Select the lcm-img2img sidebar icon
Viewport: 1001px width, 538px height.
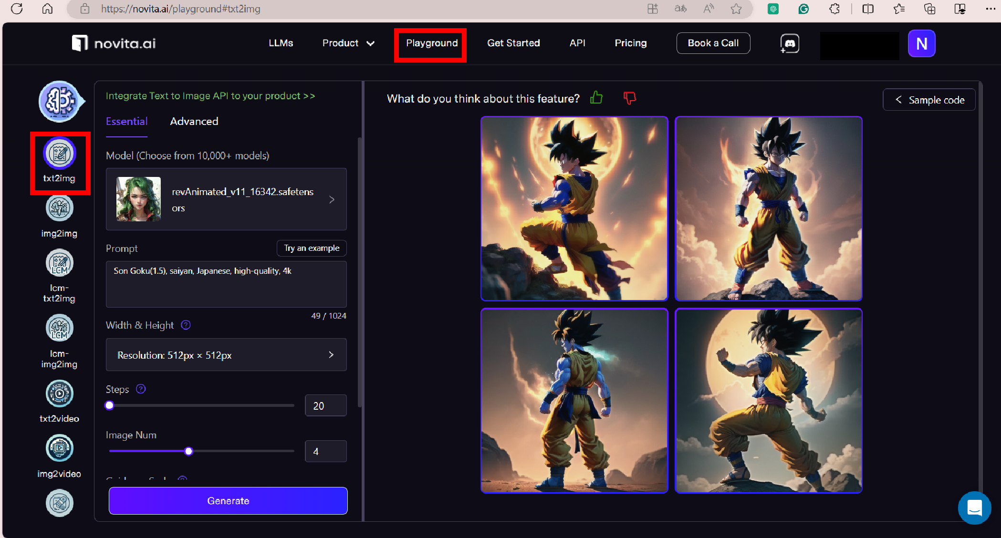click(59, 328)
